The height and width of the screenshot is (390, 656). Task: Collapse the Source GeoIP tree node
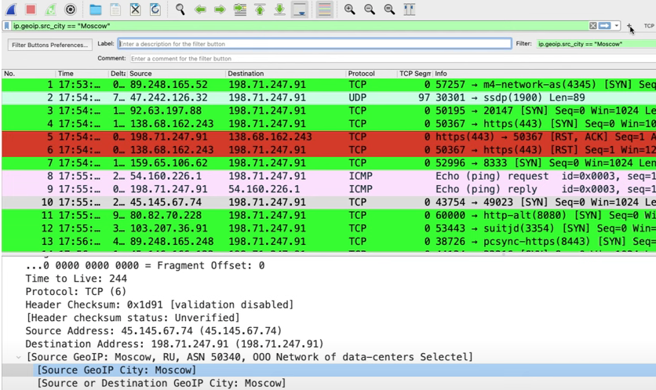pyautogui.click(x=18, y=357)
